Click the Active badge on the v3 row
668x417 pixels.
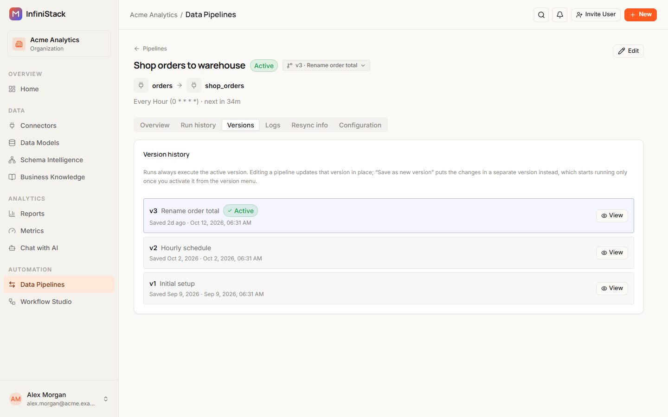point(240,211)
